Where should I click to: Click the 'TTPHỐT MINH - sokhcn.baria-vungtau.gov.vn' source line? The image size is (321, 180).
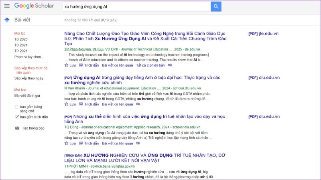pos(100,166)
